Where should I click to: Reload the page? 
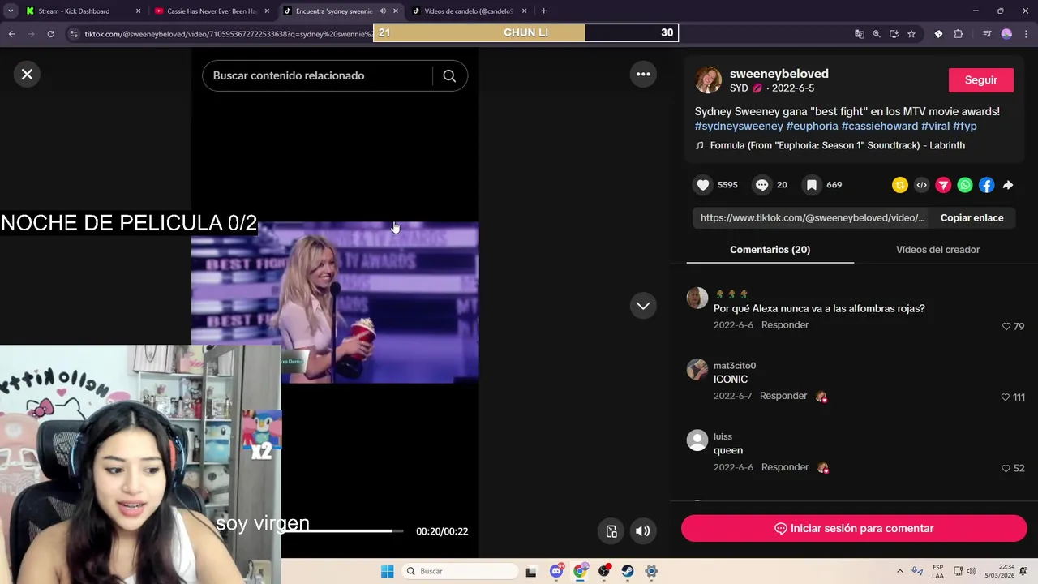coord(50,34)
